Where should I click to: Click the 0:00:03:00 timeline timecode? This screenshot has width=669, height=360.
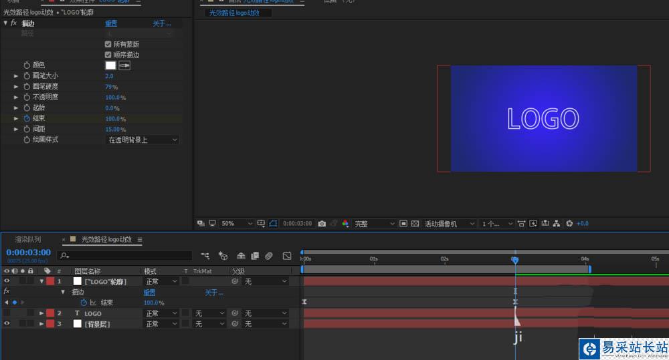point(28,252)
